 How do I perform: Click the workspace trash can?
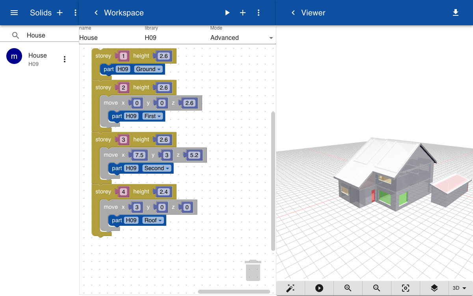(x=253, y=270)
